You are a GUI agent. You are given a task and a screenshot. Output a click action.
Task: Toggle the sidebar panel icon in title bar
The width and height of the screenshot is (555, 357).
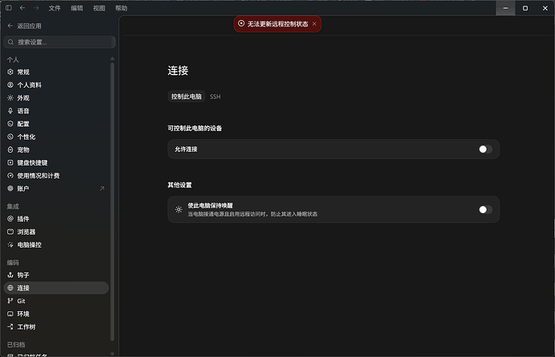(x=9, y=8)
